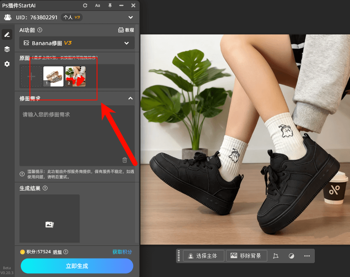Add a source image with plus box
The image size is (350, 277).
tap(32, 77)
